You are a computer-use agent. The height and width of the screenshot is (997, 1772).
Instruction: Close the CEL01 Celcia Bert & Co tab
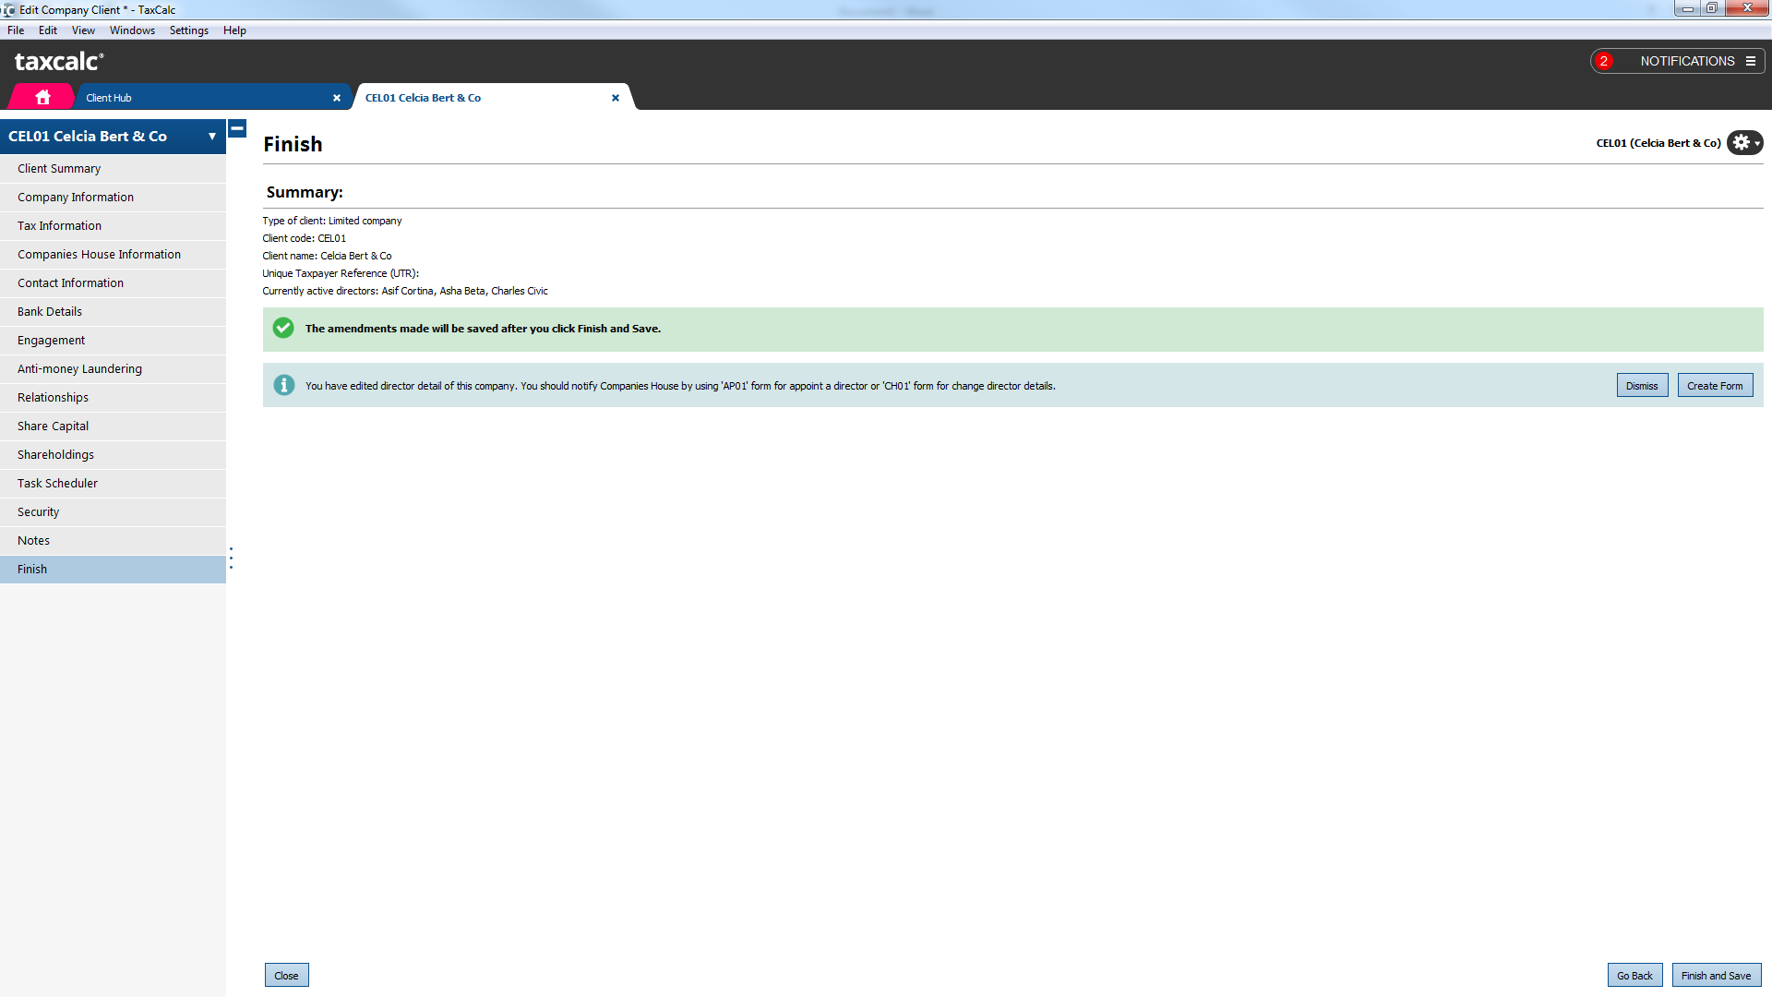(616, 98)
